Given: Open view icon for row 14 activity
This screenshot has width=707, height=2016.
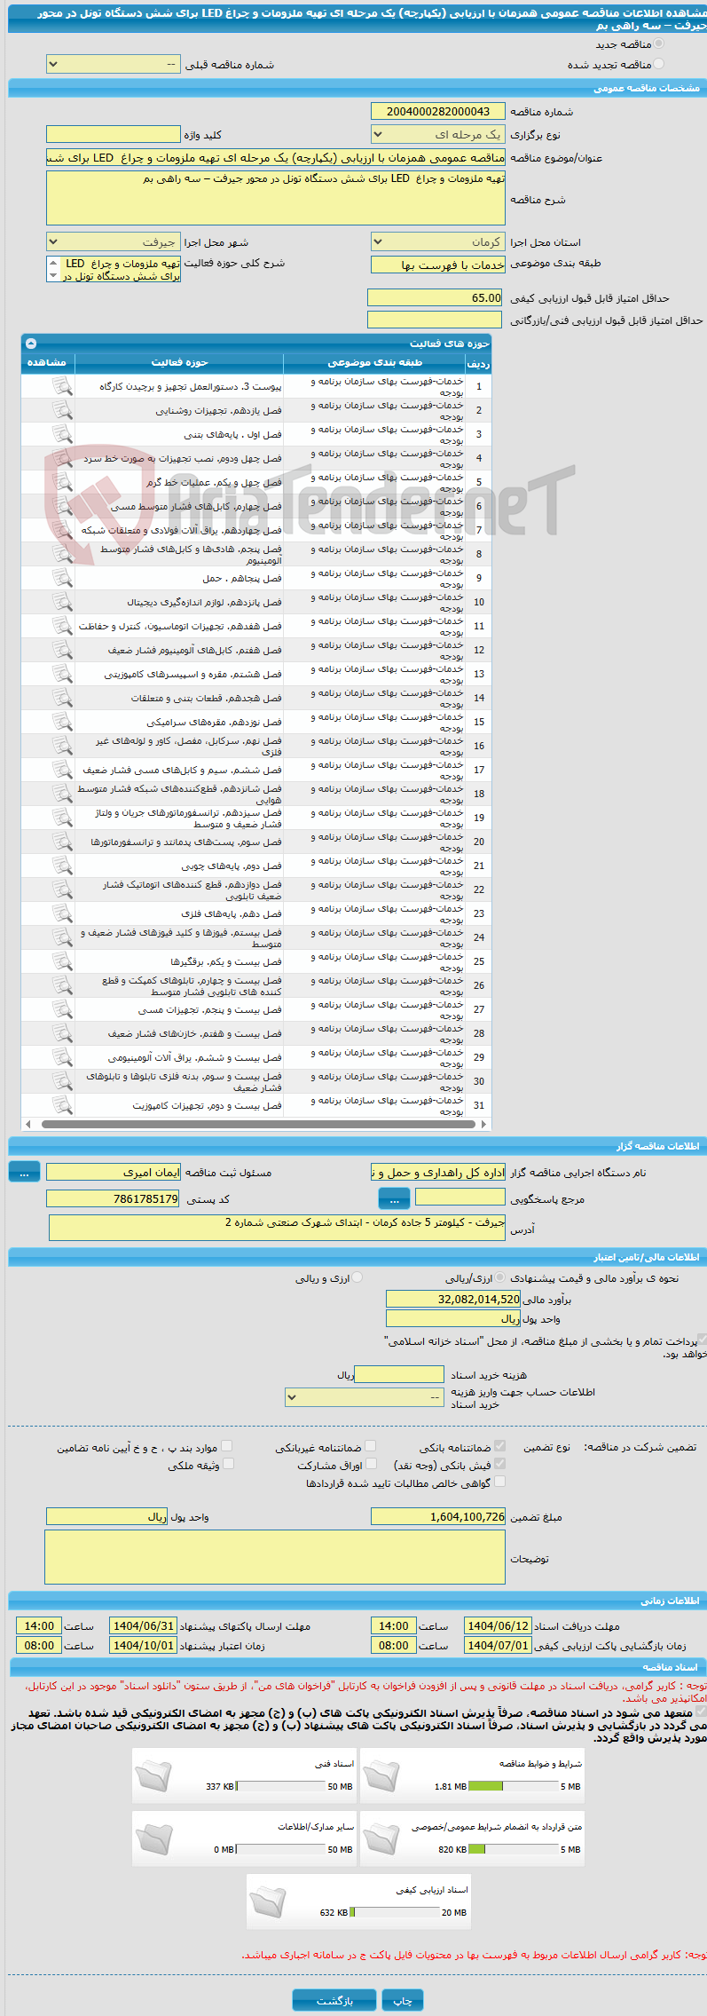Looking at the screenshot, I should (61, 698).
